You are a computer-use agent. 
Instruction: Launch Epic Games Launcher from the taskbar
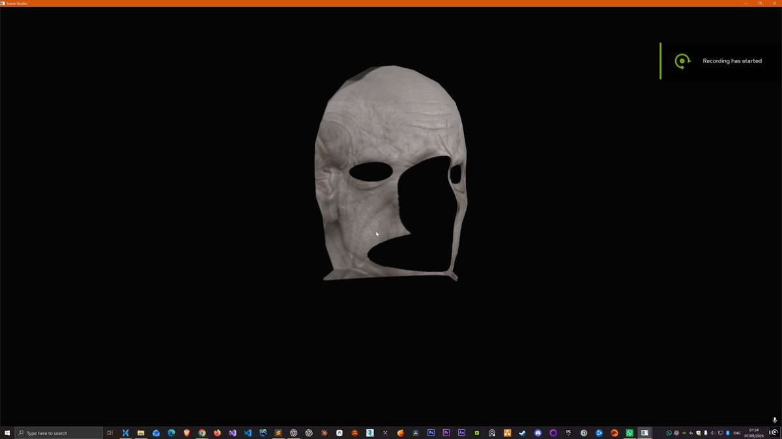pyautogui.click(x=568, y=433)
